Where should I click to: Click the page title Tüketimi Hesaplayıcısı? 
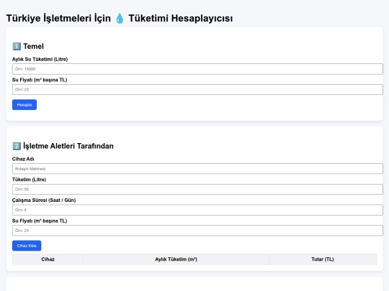[x=181, y=18]
